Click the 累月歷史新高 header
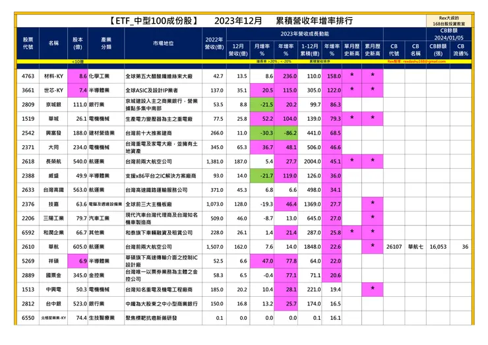The image size is (488, 345). (372, 50)
